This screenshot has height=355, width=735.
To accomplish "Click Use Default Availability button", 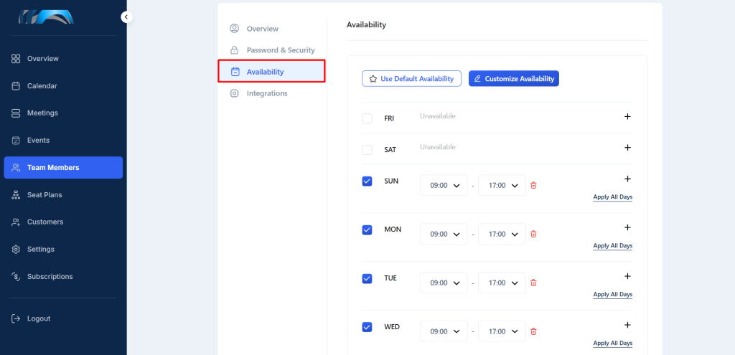I will pyautogui.click(x=411, y=79).
